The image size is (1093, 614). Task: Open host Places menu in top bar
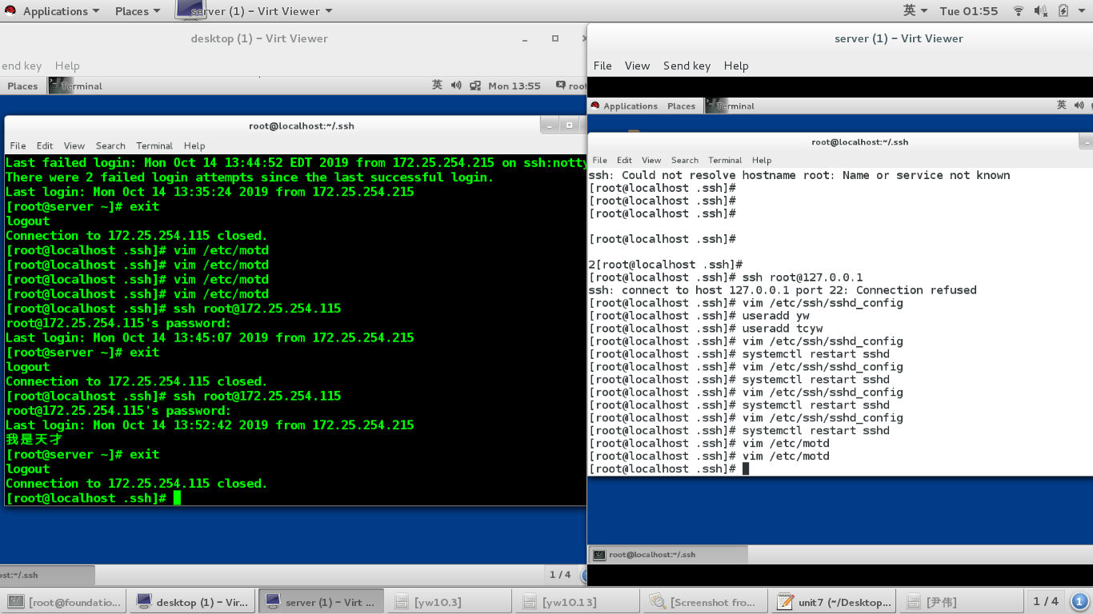click(x=138, y=11)
